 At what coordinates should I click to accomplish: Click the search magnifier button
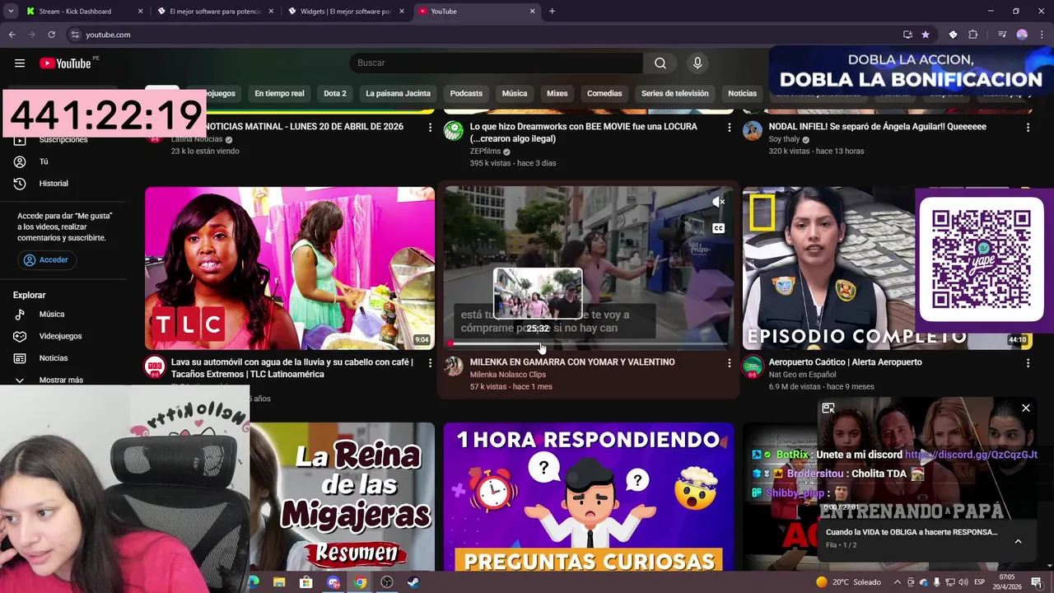click(x=660, y=63)
